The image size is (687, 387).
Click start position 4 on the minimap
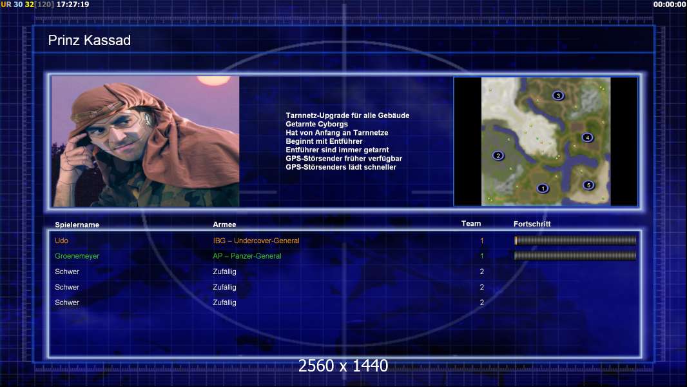pyautogui.click(x=588, y=137)
